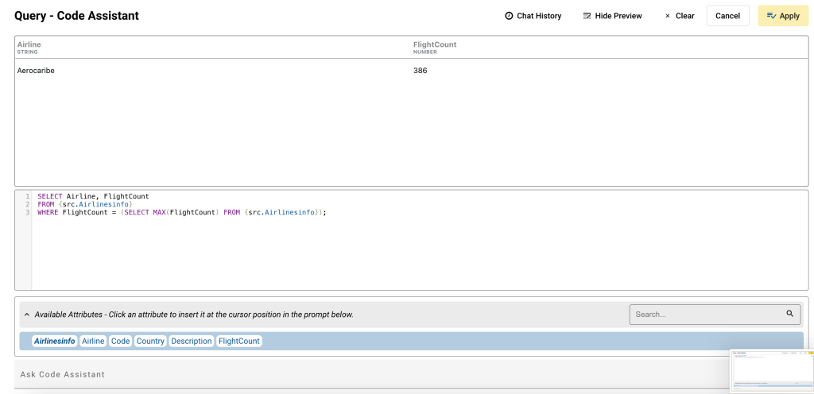Screen dimensions: 814x394
Task: Click the Airline column header in preview
Action: [29, 45]
